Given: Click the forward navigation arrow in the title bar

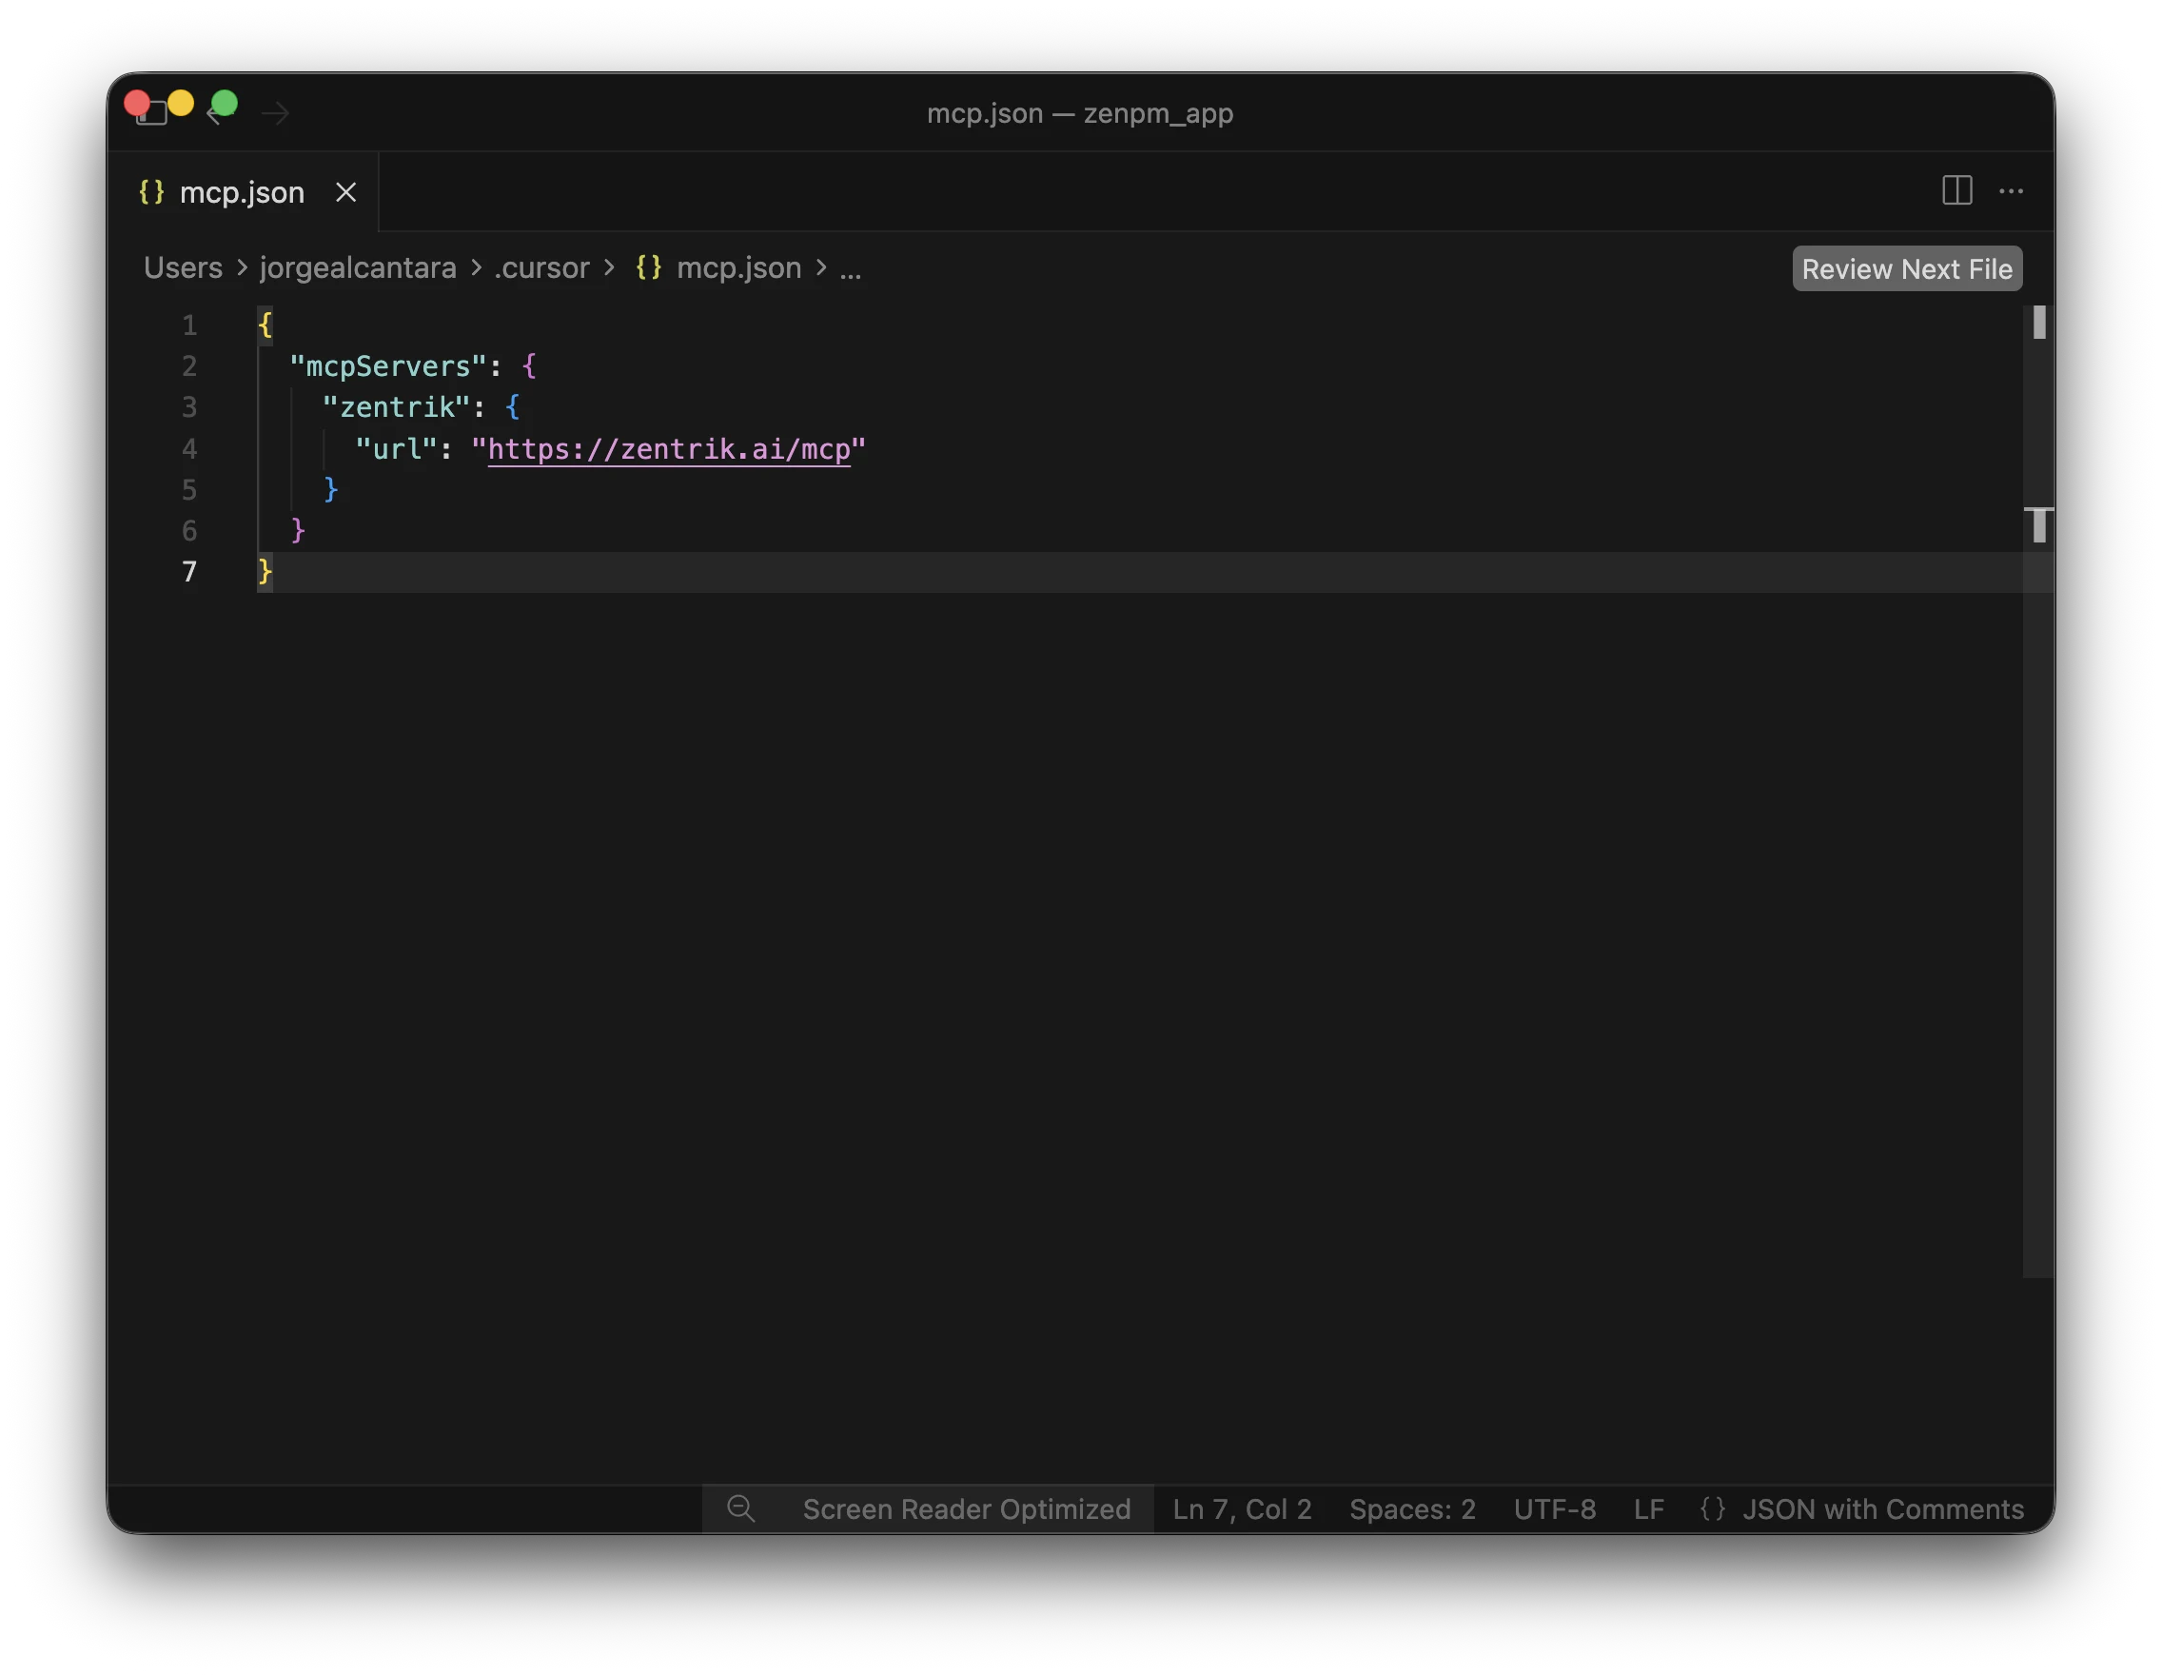Looking at the screenshot, I should tap(275, 112).
